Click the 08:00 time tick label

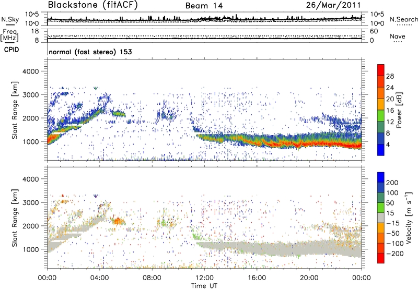click(152, 278)
